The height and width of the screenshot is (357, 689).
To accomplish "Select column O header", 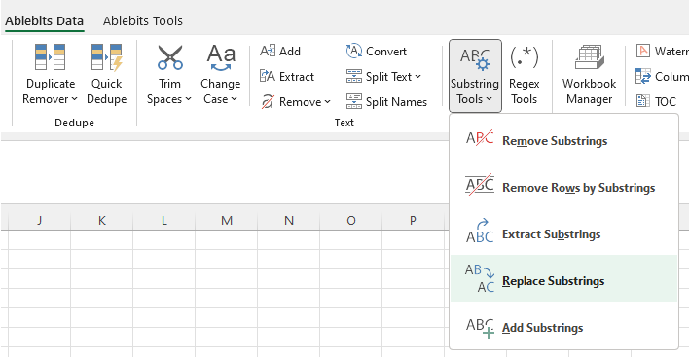I will (x=351, y=221).
